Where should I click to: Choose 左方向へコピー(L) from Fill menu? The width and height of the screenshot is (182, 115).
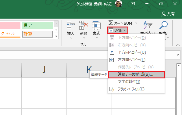[x=136, y=60]
